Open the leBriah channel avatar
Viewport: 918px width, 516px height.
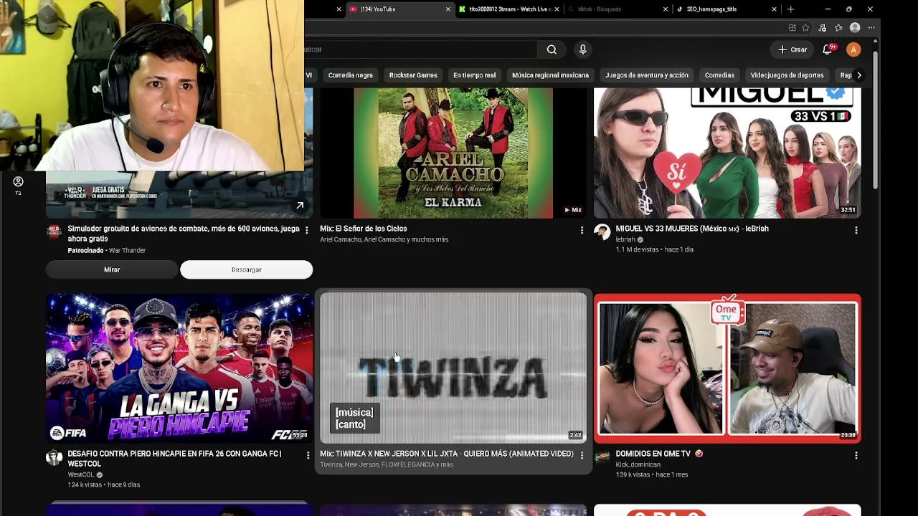point(602,231)
